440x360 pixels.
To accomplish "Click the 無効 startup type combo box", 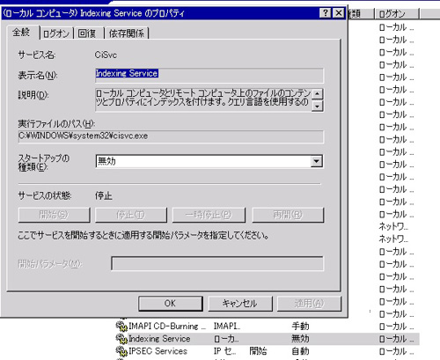I will [x=209, y=161].
